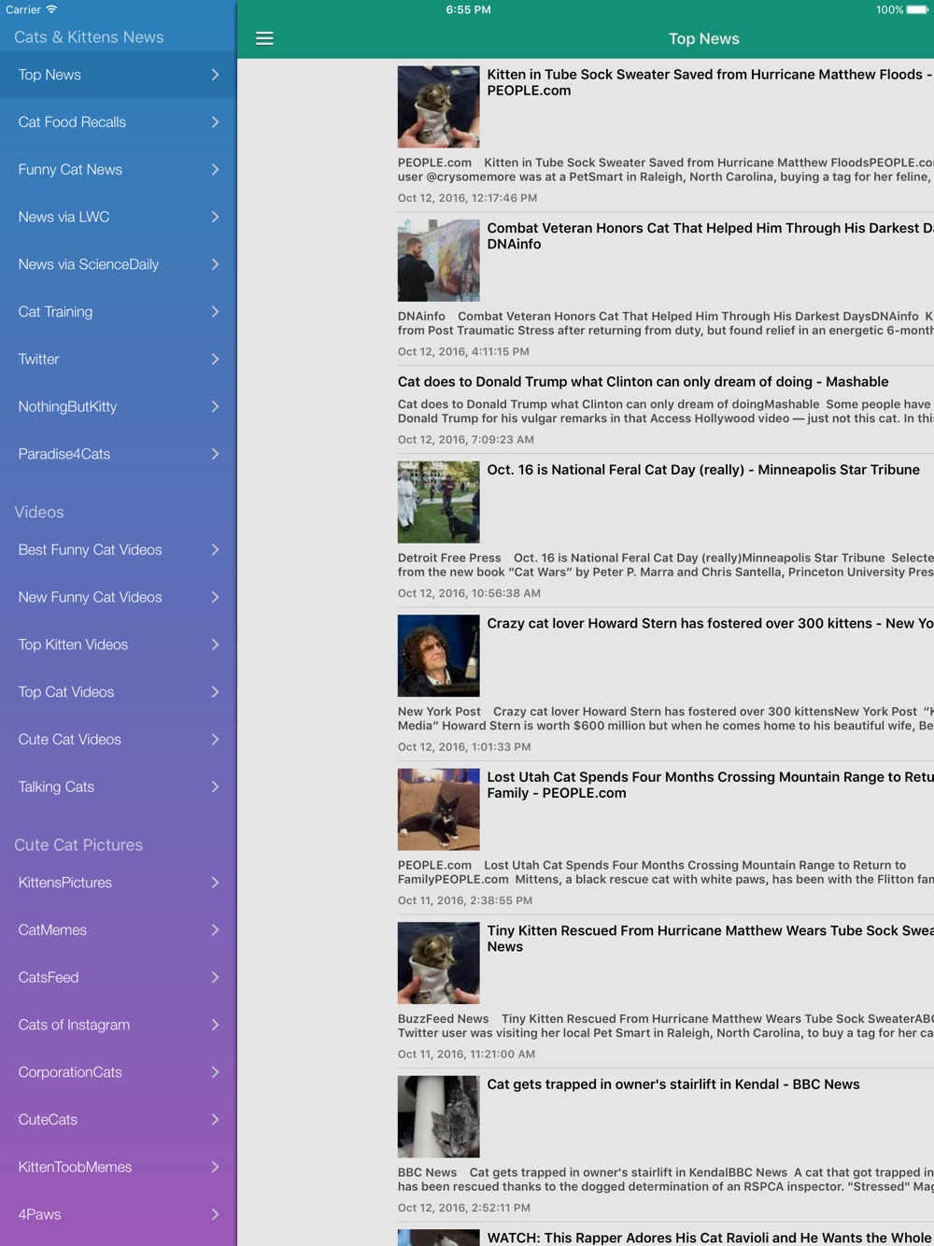This screenshot has width=934, height=1246.
Task: Open Kitten in Tube Sock Sweater thumbnail
Action: coord(438,106)
